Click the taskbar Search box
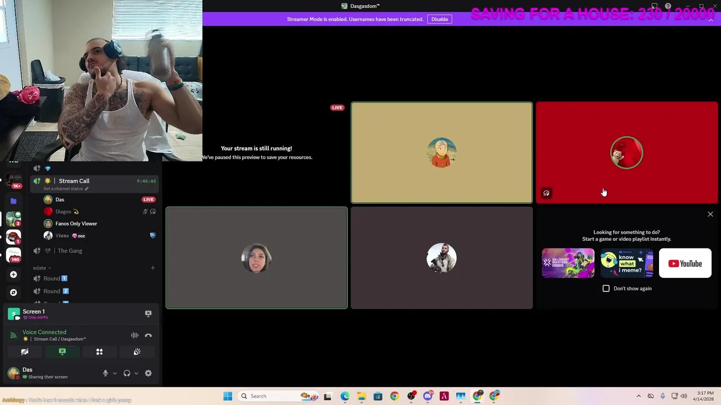The width and height of the screenshot is (721, 405). pos(279,396)
